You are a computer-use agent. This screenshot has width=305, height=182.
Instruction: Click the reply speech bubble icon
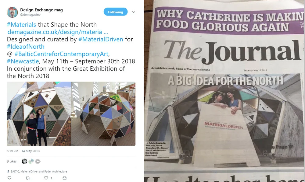(9, 178)
